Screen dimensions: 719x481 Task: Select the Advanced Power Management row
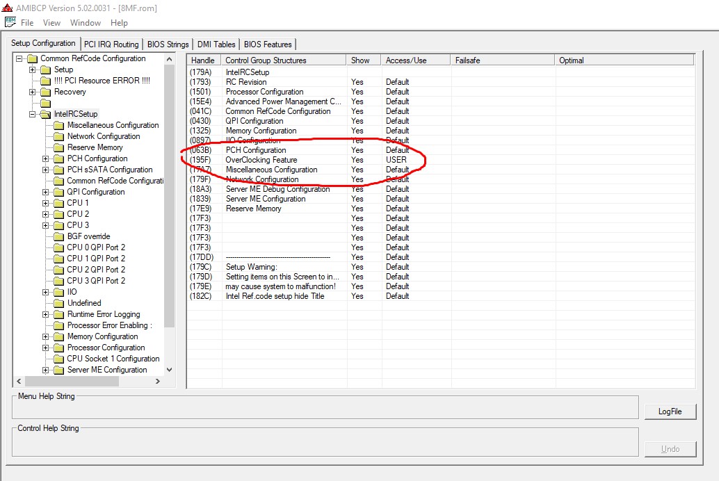pyautogui.click(x=440, y=101)
